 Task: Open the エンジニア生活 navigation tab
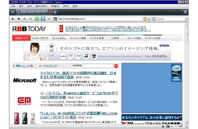click(x=153, y=38)
